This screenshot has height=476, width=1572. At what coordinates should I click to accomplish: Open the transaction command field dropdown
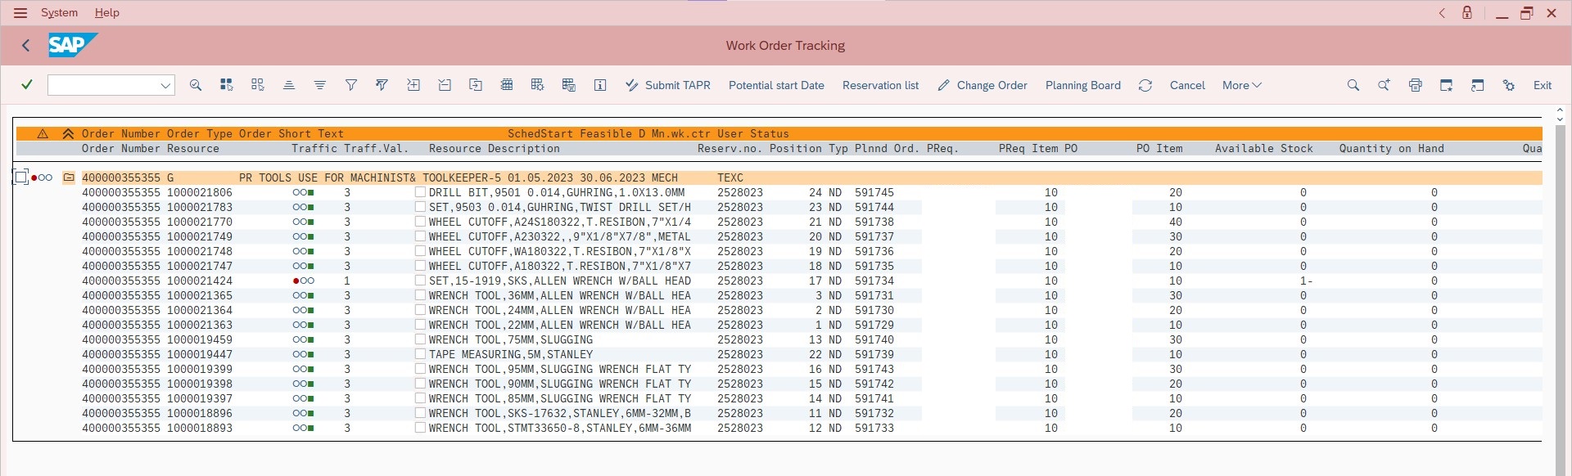pos(165,85)
